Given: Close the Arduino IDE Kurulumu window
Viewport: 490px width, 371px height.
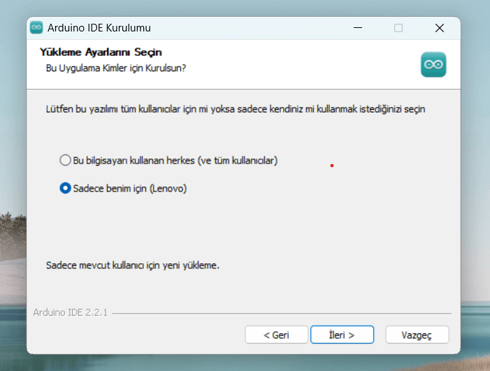Looking at the screenshot, I should click(x=440, y=28).
